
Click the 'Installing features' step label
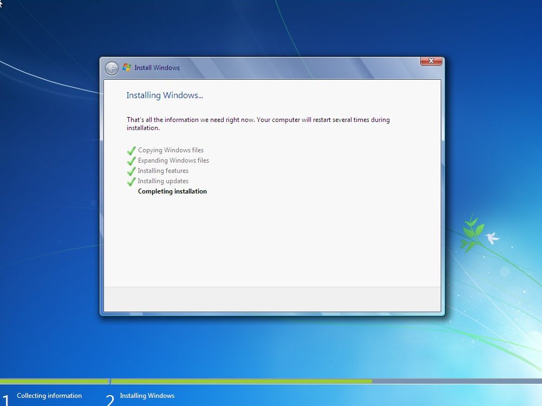(x=163, y=171)
